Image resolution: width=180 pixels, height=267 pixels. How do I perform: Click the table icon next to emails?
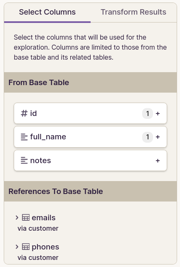coord(26,217)
